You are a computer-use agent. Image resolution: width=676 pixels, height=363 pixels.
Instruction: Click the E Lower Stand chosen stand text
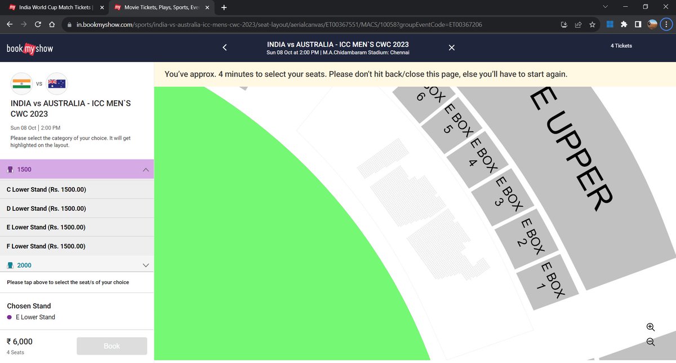tap(35, 317)
